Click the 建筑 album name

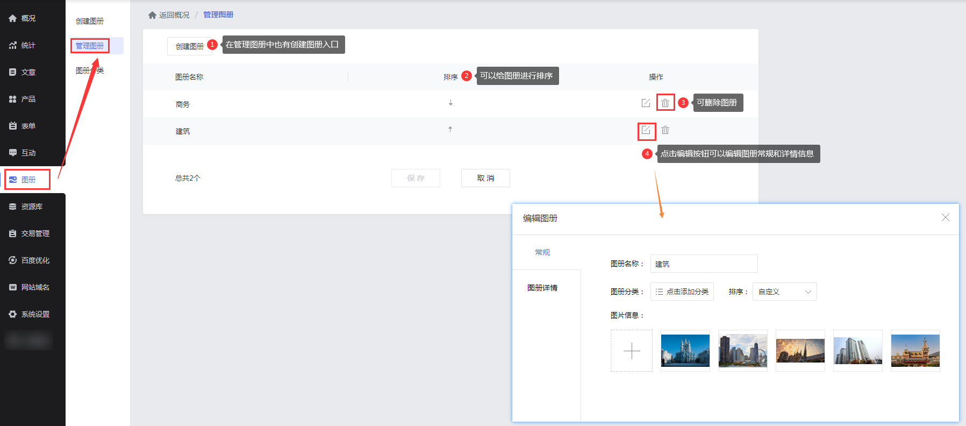pyautogui.click(x=183, y=131)
